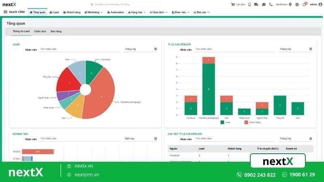Open the chat messages icon

click(x=264, y=4)
